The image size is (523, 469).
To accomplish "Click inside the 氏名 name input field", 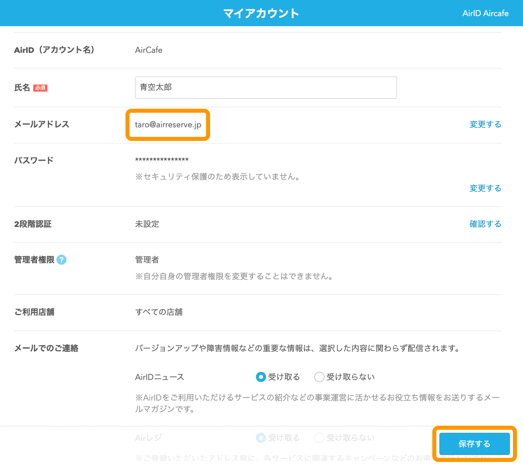I will pyautogui.click(x=266, y=87).
